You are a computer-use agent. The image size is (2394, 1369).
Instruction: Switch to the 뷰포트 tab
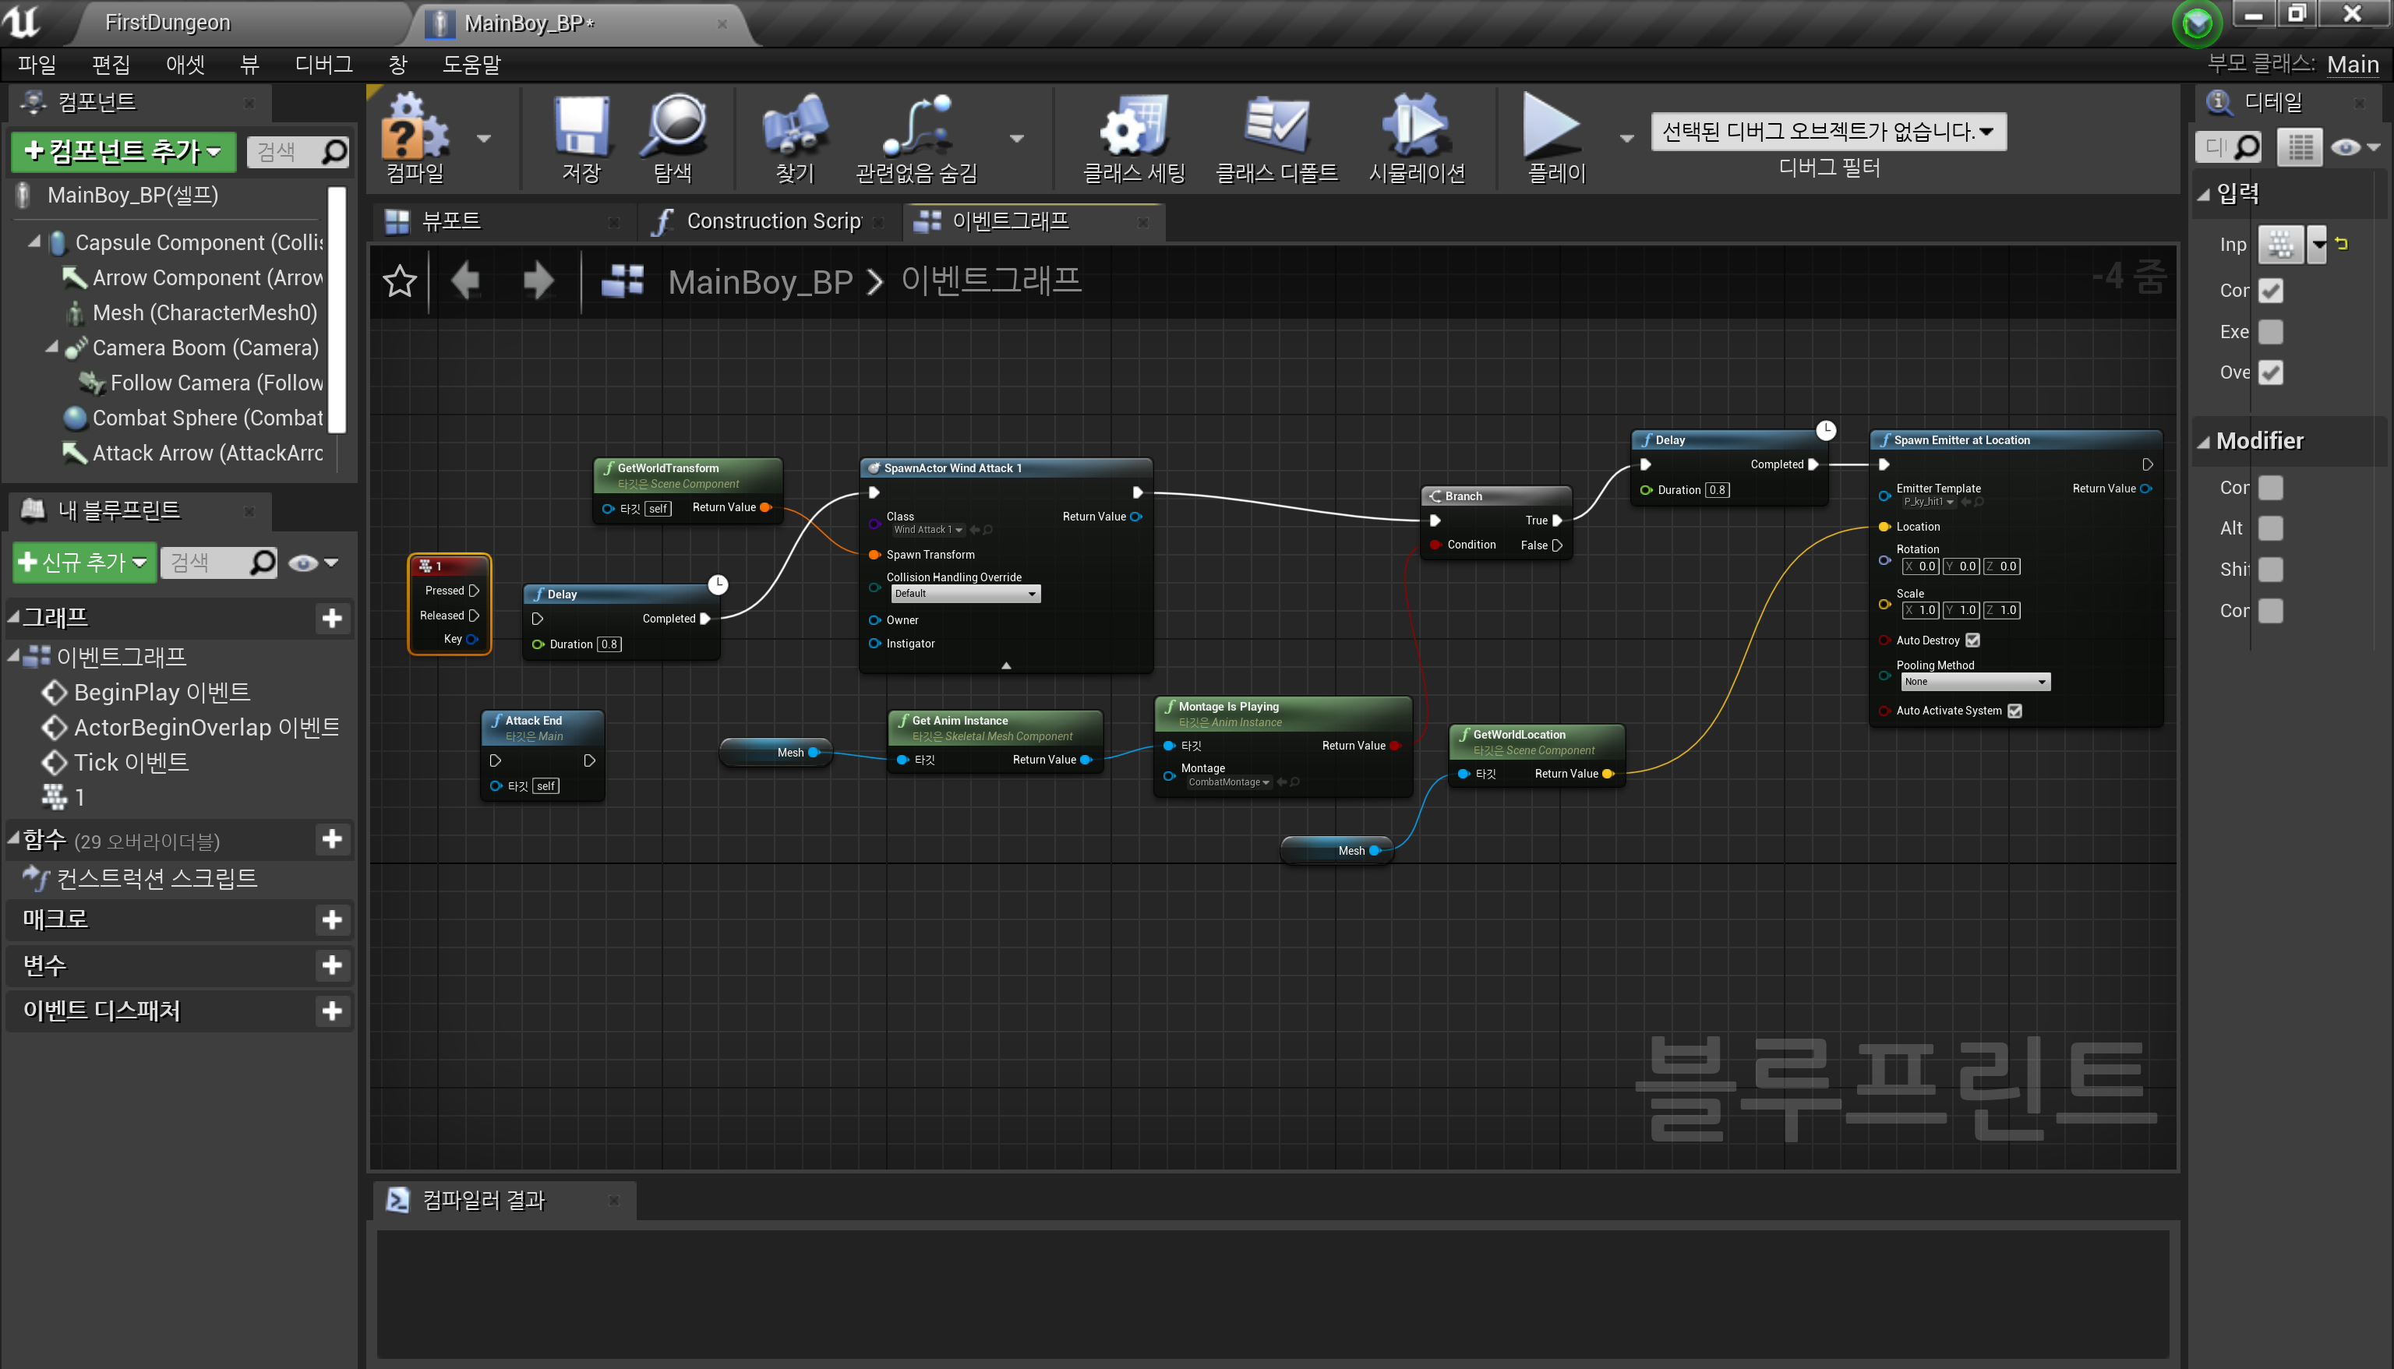pyautogui.click(x=450, y=221)
